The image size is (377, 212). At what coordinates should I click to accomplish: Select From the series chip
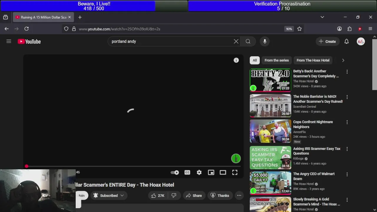[x=277, y=60]
